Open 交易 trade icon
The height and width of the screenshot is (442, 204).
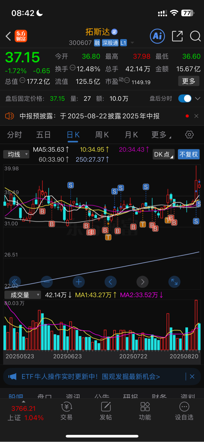pos(66,411)
